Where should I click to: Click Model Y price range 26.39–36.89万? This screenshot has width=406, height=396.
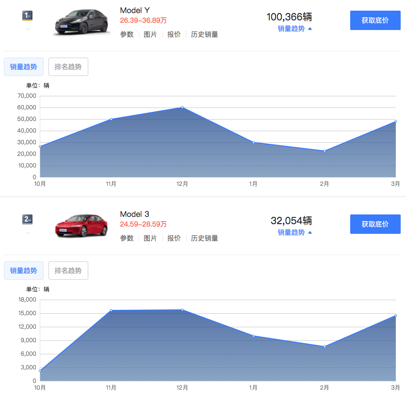143,20
